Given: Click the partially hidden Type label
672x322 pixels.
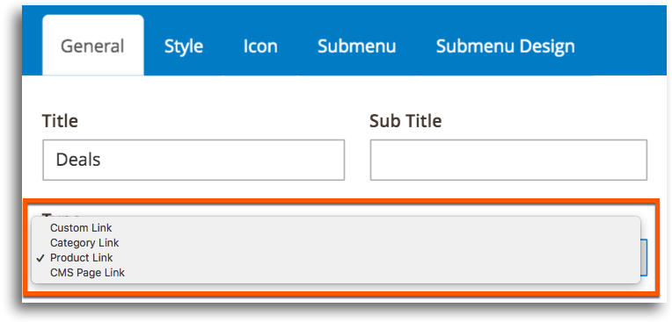Looking at the screenshot, I should click(61, 214).
